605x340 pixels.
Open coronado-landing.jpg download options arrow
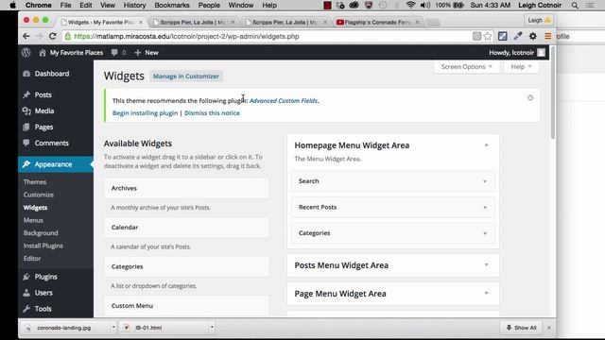pos(113,328)
